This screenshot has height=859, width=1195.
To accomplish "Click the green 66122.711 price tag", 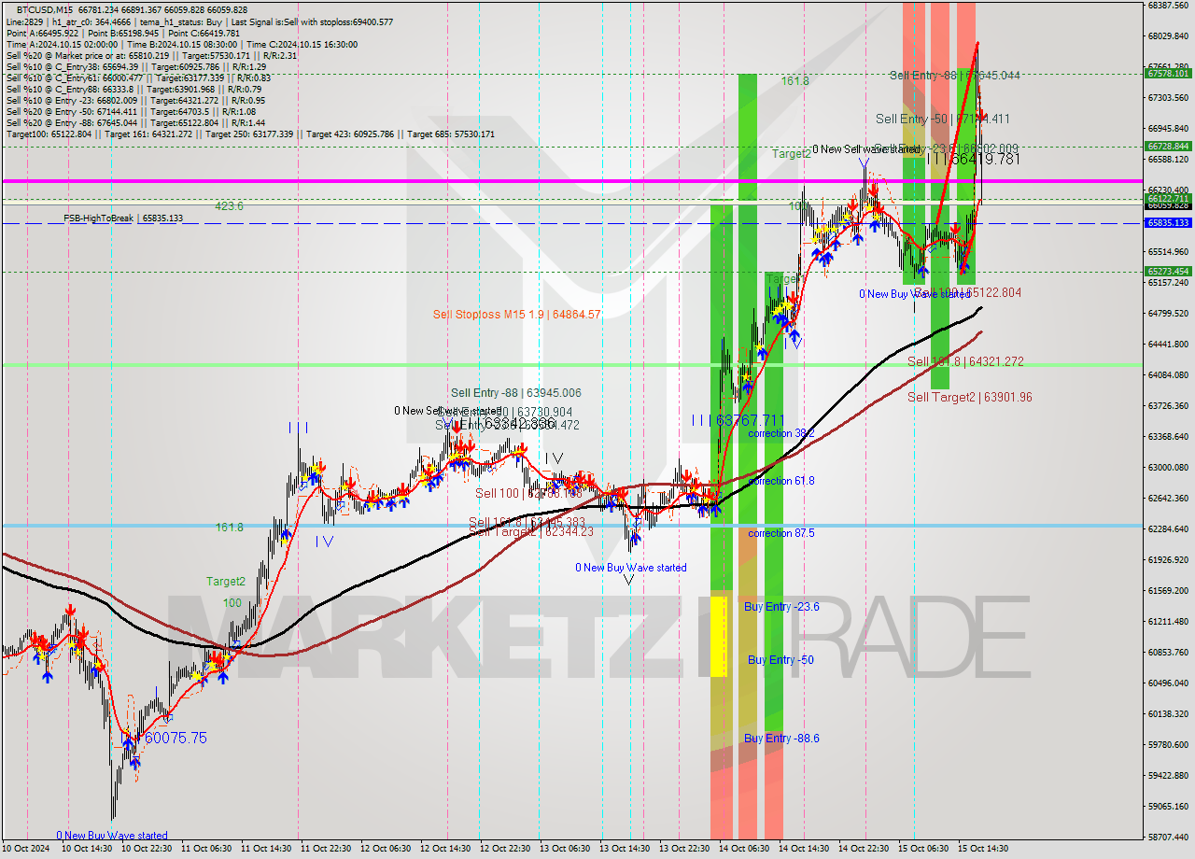I will pos(1167,198).
